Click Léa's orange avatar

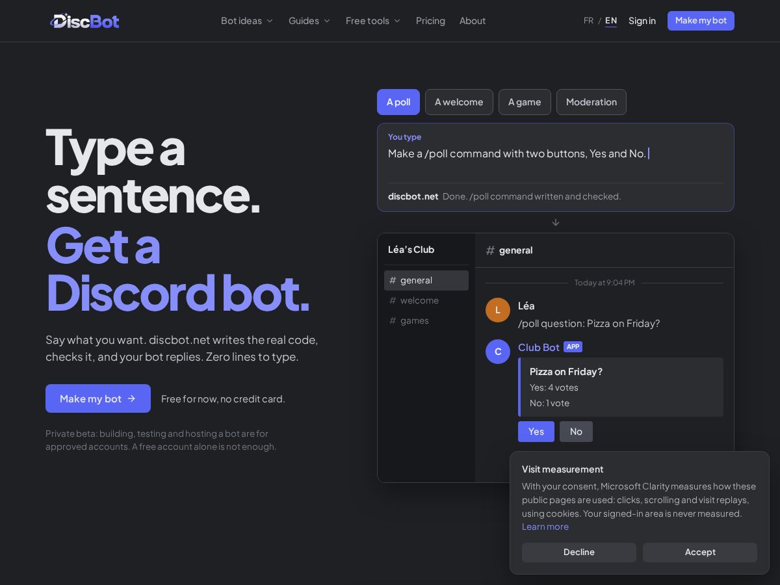[x=498, y=310]
